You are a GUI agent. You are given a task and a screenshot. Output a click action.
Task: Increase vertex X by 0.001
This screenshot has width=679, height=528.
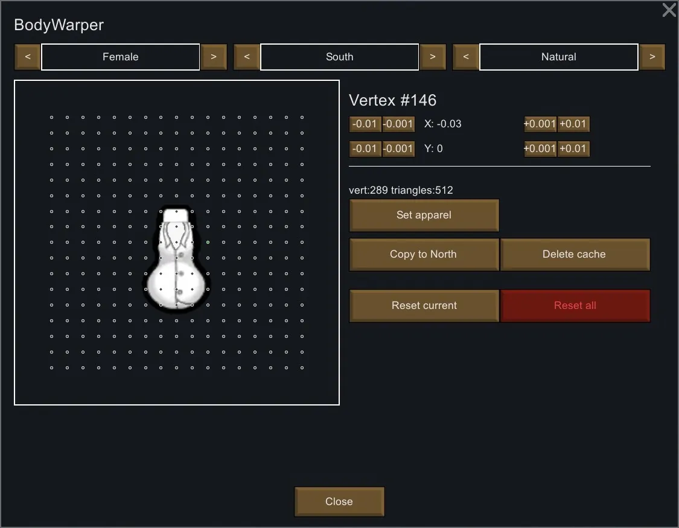pyautogui.click(x=540, y=124)
